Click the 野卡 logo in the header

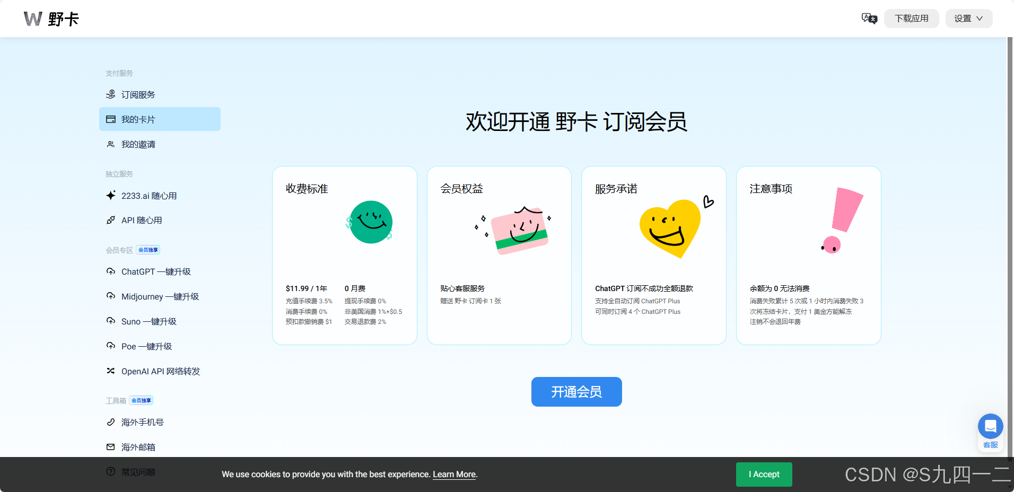pos(51,19)
